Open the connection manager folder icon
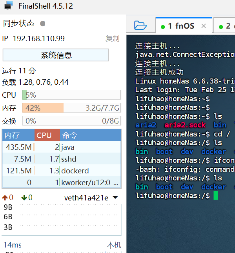 (x=140, y=25)
